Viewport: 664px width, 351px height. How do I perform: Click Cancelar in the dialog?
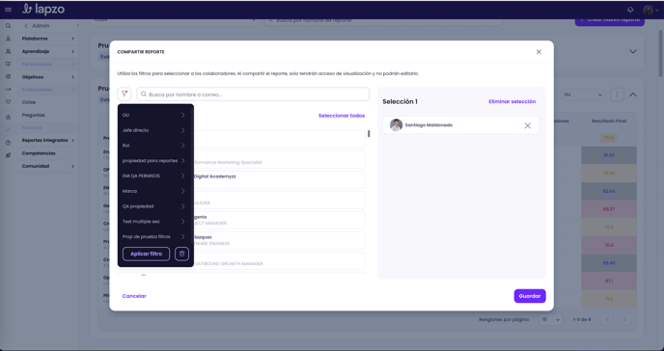(x=134, y=296)
